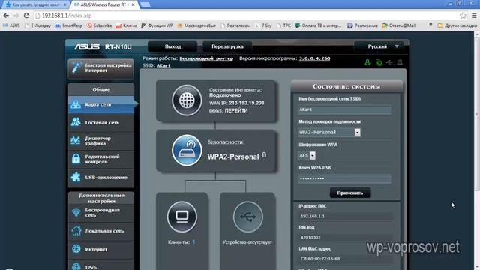
Task: Switch to the first browser tab
Action: (x=35, y=5)
